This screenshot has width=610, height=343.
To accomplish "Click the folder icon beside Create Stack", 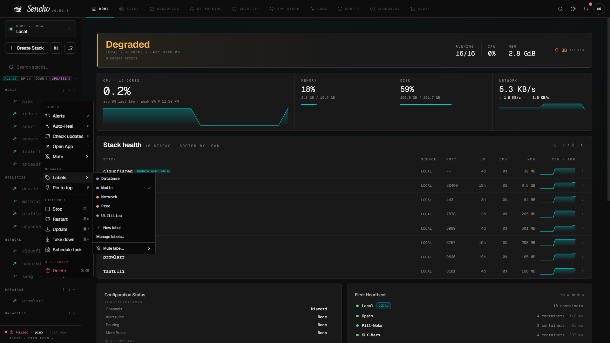I will tap(70, 48).
